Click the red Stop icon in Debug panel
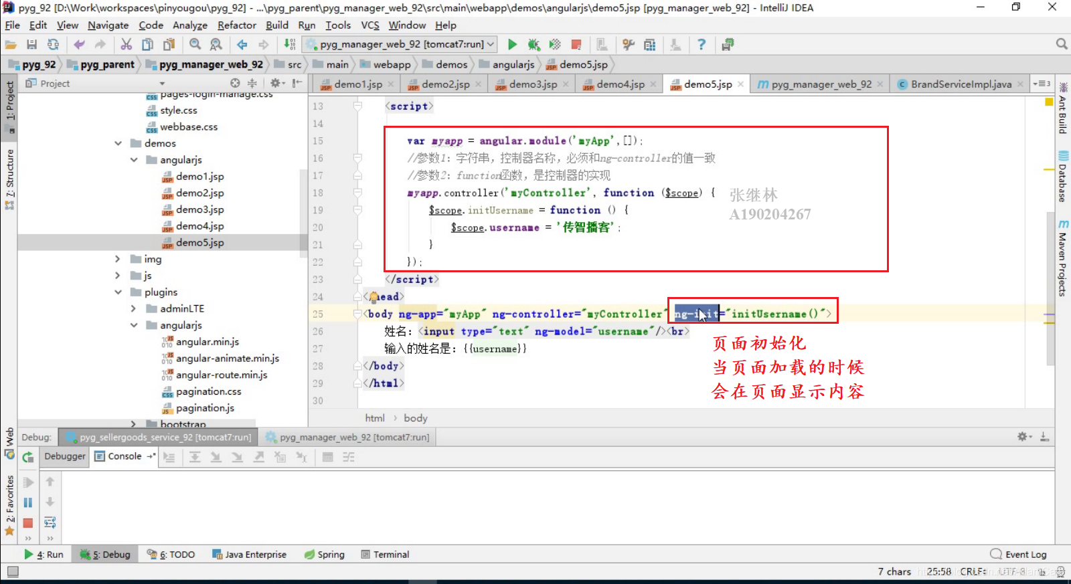 click(27, 522)
